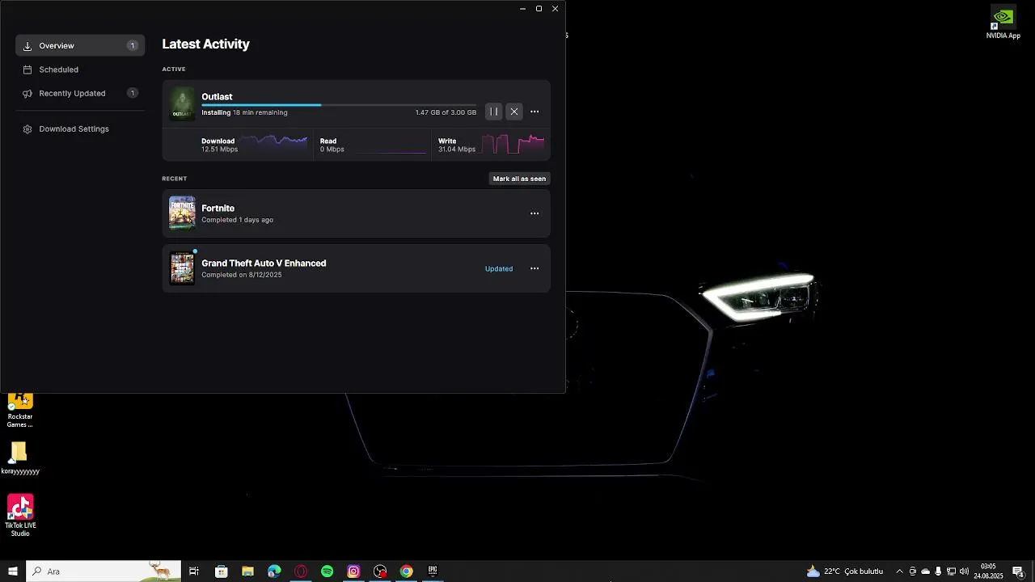Show hidden system tray icons
Screen dimensions: 1035x582
click(899, 571)
